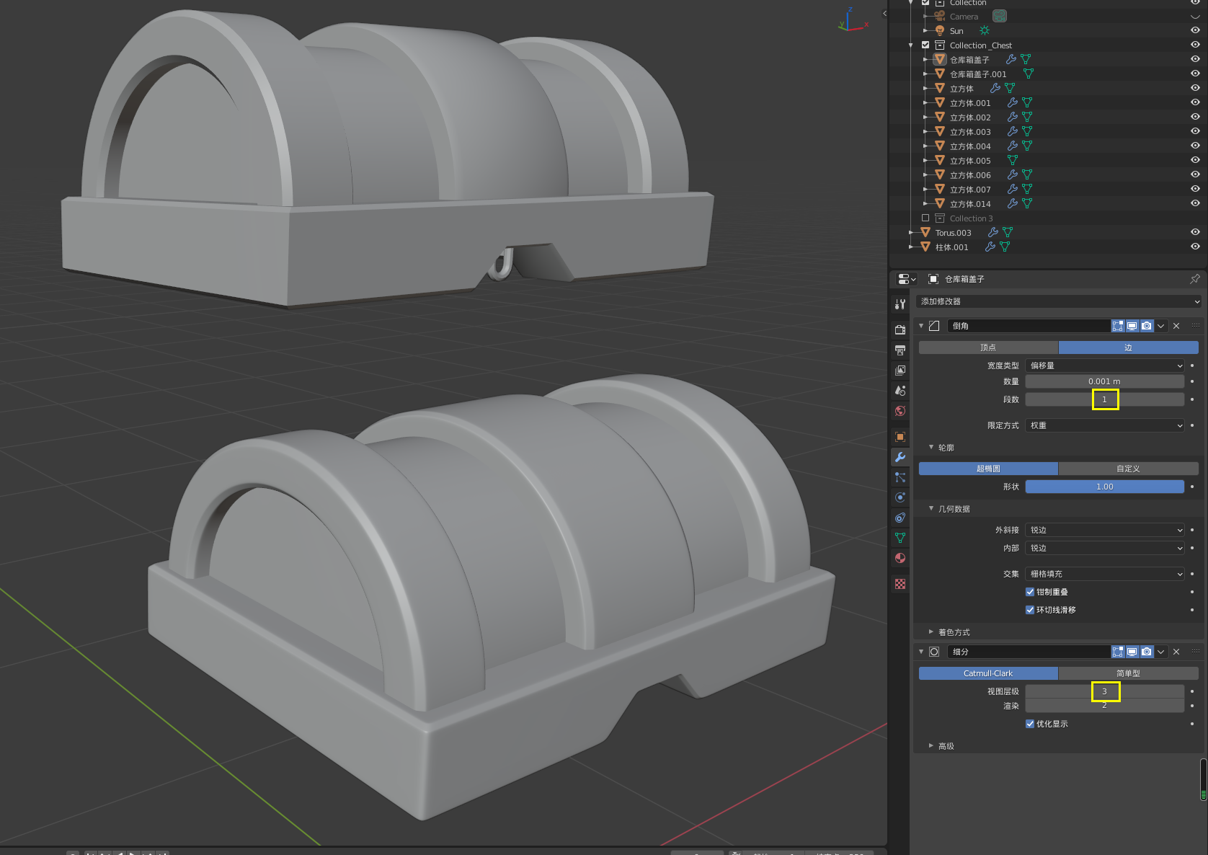
Task: Open the 内部 dropdown
Action: 1105,548
